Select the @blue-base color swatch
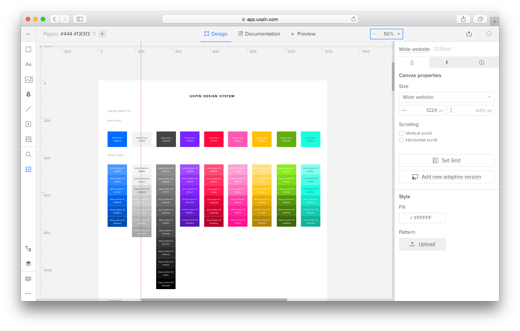This screenshot has height=331, width=520. (117, 139)
